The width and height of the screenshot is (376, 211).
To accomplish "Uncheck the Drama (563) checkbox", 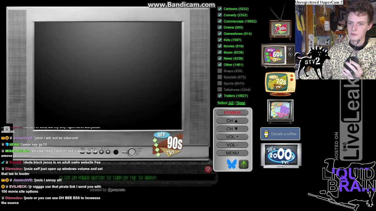I will pyautogui.click(x=220, y=27).
